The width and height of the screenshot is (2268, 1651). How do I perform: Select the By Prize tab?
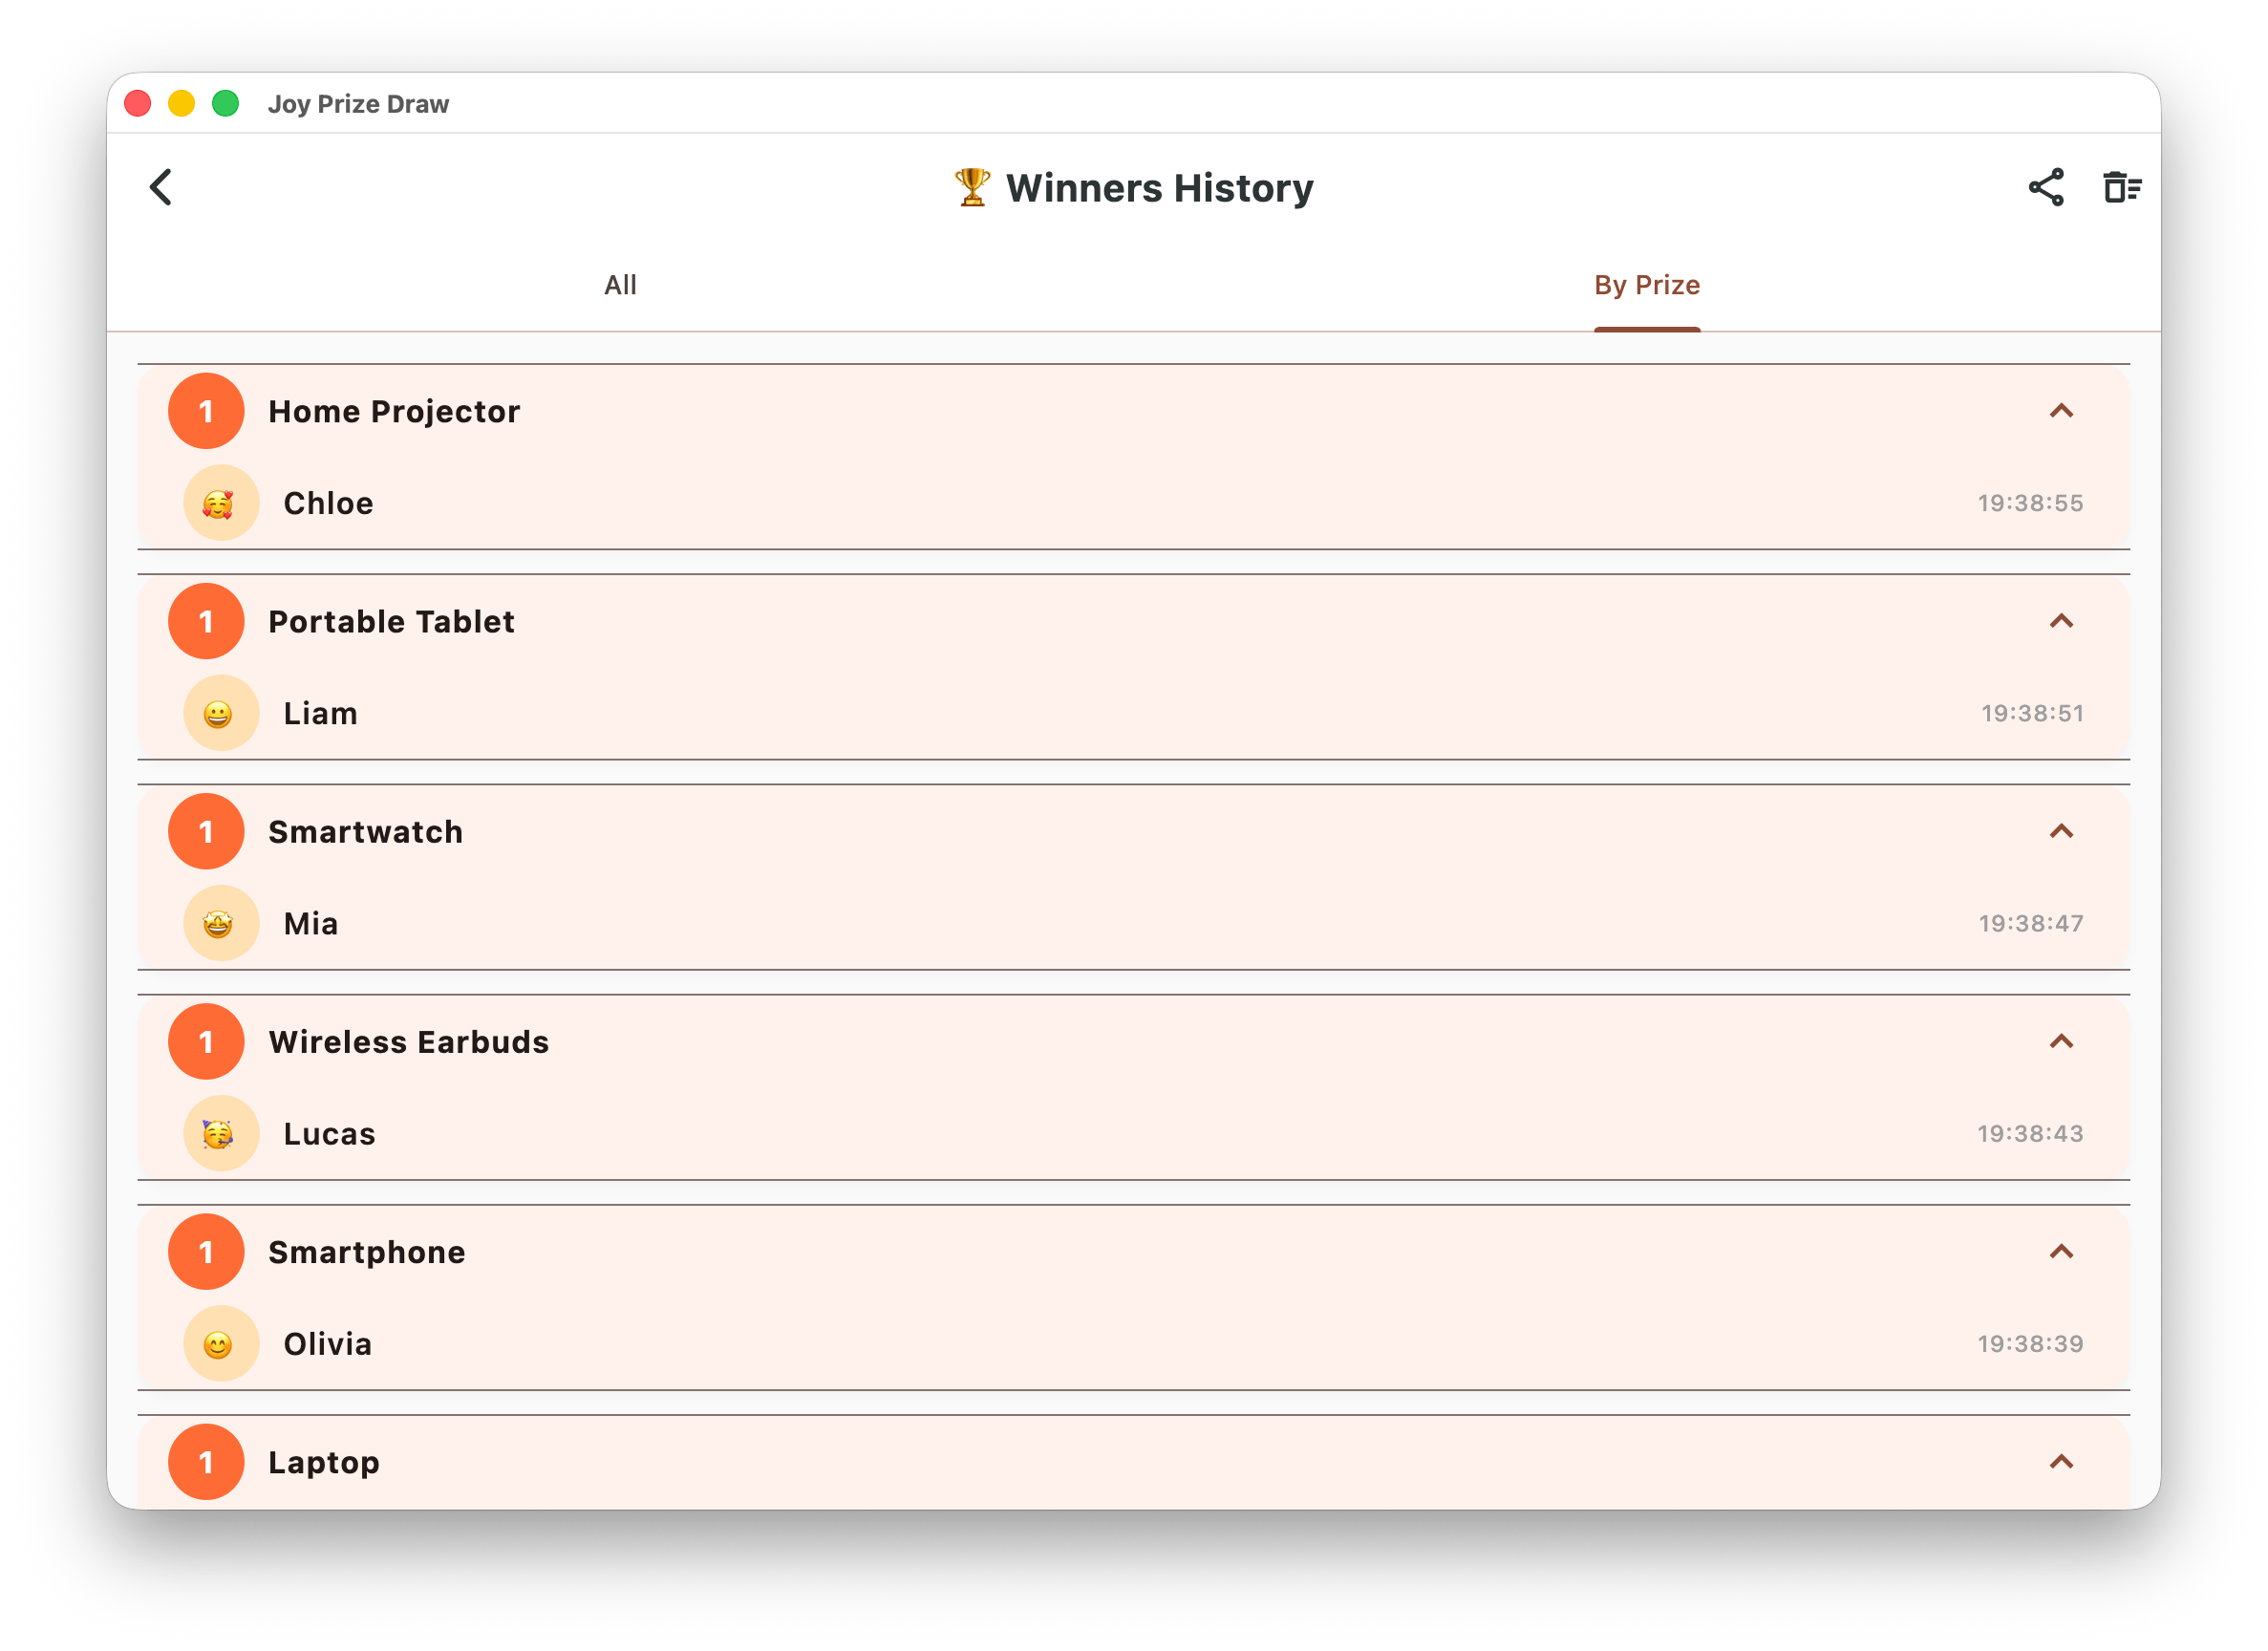click(x=1646, y=285)
